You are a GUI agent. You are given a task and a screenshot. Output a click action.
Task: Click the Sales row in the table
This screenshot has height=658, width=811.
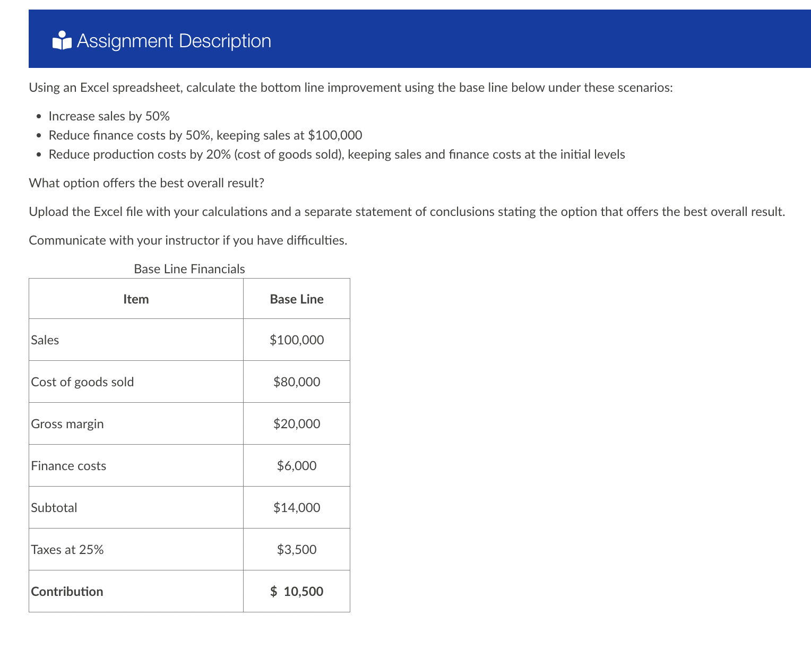[x=45, y=340]
